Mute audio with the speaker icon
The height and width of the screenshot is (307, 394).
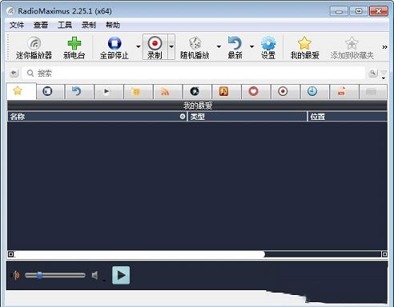95,275
